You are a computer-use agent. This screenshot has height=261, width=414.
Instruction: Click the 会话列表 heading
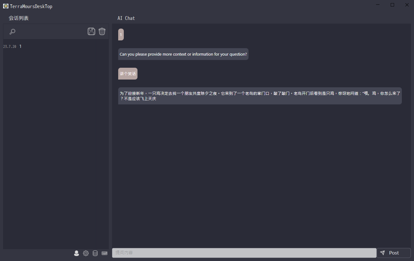point(19,18)
